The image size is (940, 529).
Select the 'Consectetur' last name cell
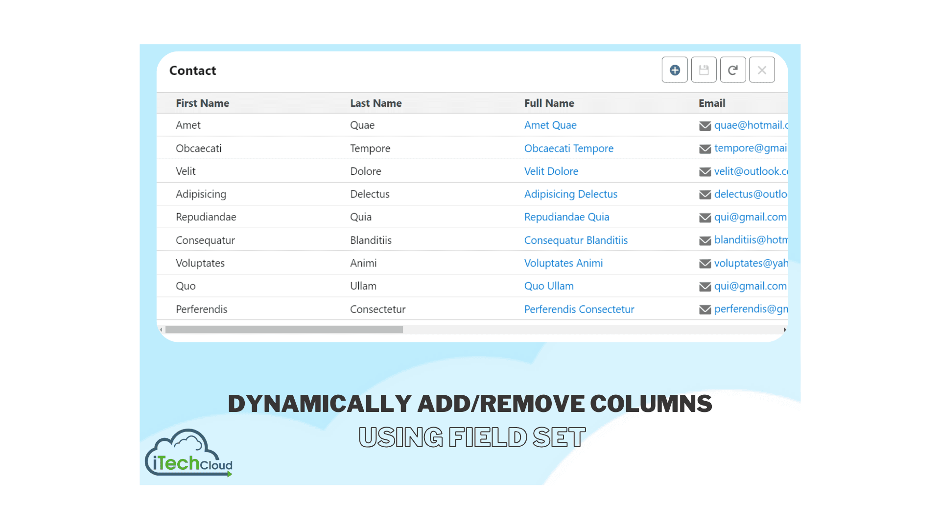click(378, 310)
